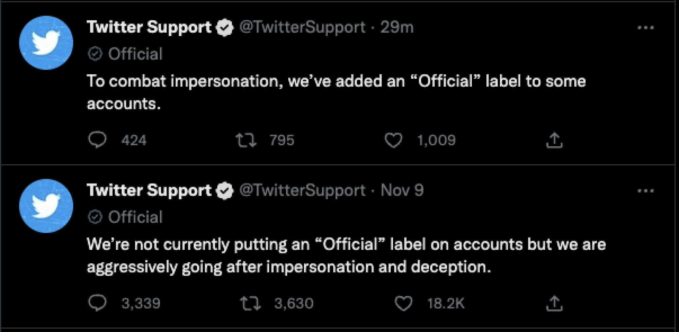This screenshot has width=679, height=332.
Task: Click the 29m timestamp on the top tweet
Action: [x=396, y=27]
